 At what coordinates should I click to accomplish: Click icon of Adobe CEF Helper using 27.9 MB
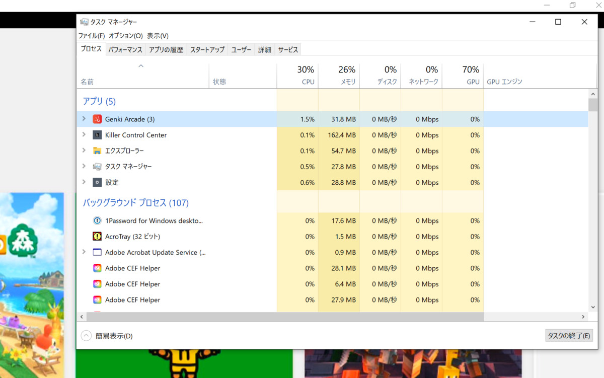pyautogui.click(x=97, y=299)
